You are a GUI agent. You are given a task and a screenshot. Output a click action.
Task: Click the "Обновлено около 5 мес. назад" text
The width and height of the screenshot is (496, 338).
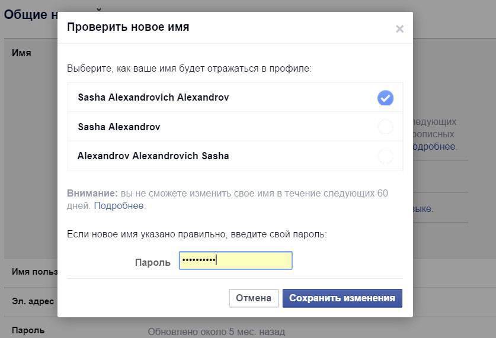pyautogui.click(x=216, y=331)
